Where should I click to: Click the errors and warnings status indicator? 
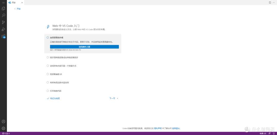click(6, 133)
